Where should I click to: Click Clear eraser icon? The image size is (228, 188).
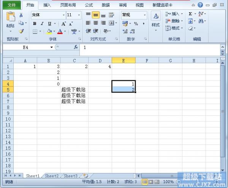pyautogui.click(x=191, y=28)
